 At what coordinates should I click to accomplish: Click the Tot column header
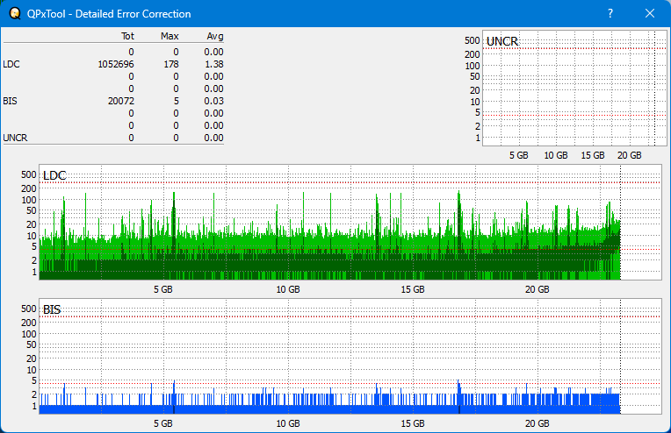coord(127,36)
